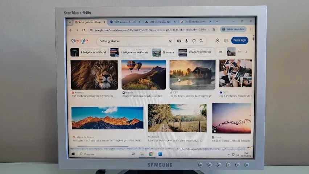Open the scattered photos collage thumbnail

click(235, 74)
